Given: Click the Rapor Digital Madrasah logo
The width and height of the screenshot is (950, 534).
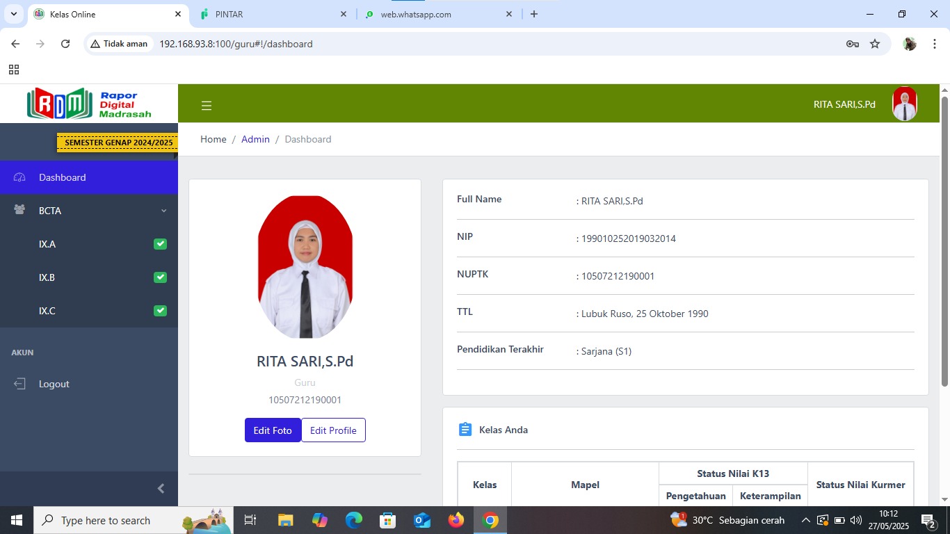Looking at the screenshot, I should coord(89,103).
